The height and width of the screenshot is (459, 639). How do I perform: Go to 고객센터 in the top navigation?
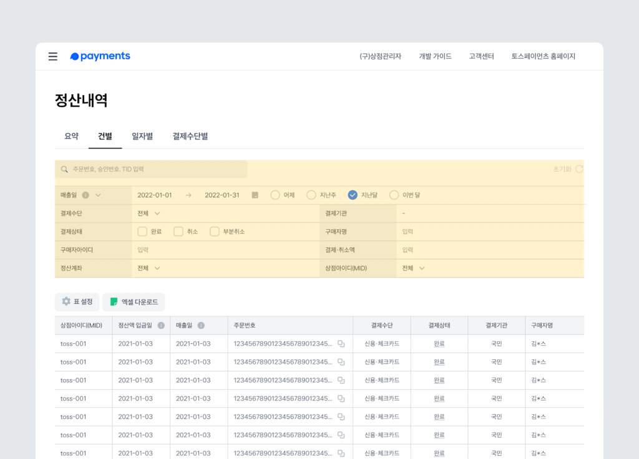[481, 57]
